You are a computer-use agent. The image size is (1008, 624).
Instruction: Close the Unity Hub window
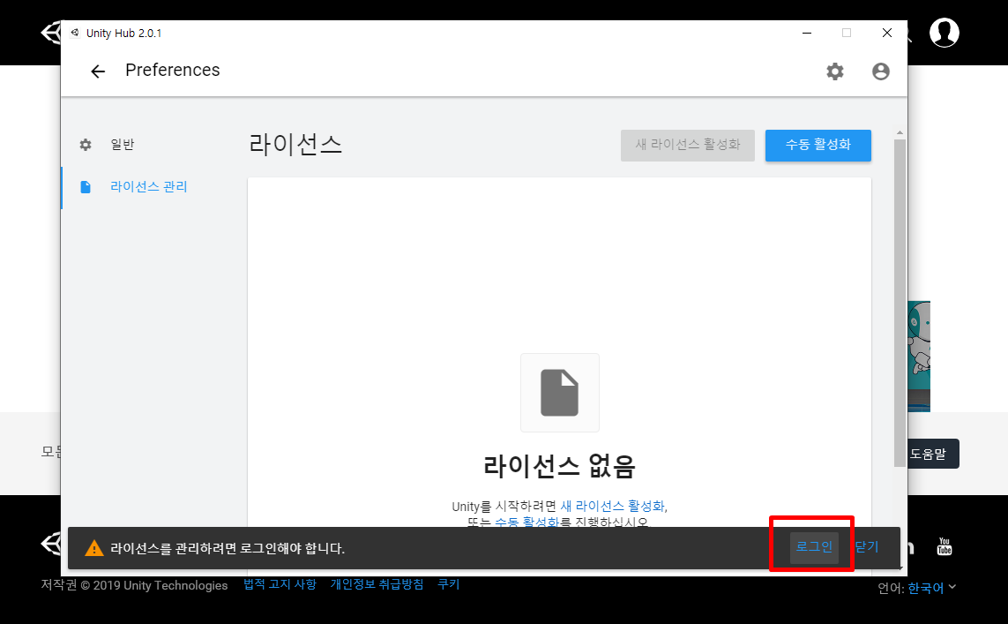point(887,33)
